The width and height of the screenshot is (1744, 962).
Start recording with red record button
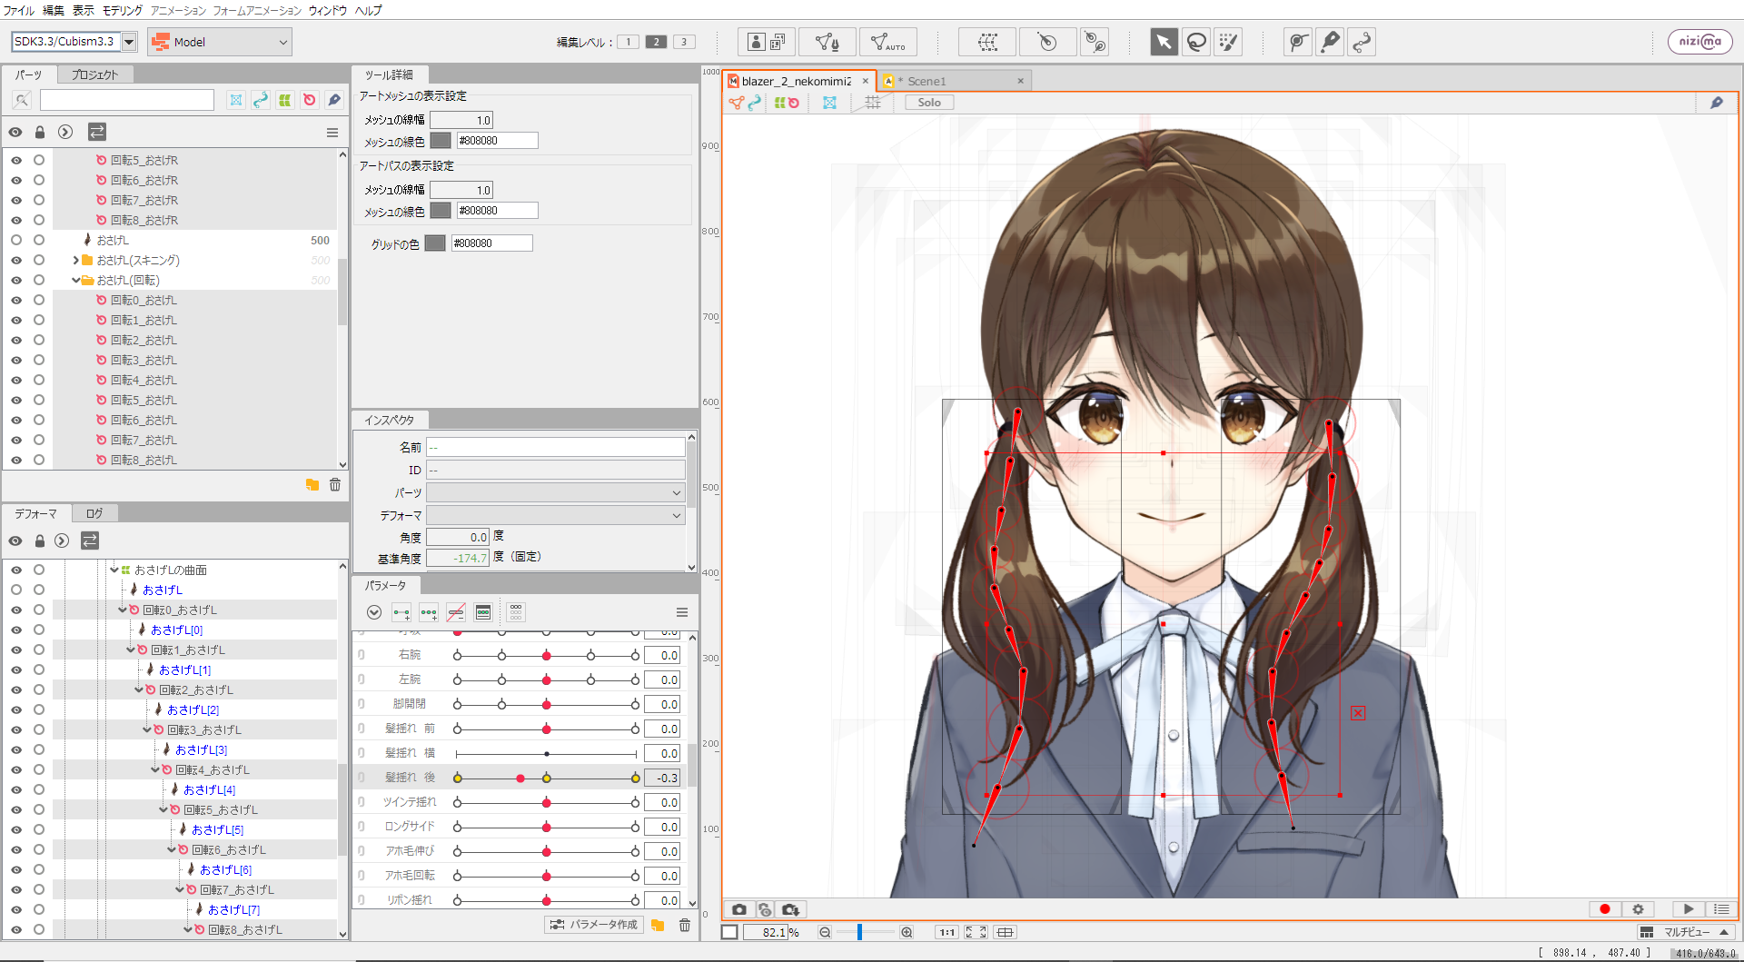coord(1605,909)
